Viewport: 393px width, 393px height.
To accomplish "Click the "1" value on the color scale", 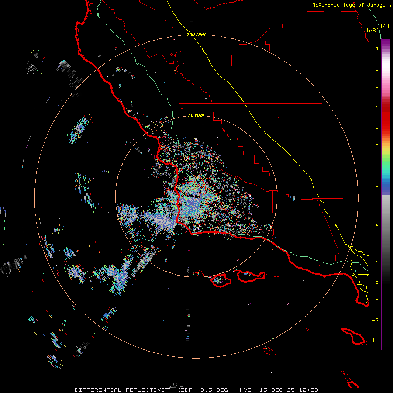I will pyautogui.click(x=377, y=165).
